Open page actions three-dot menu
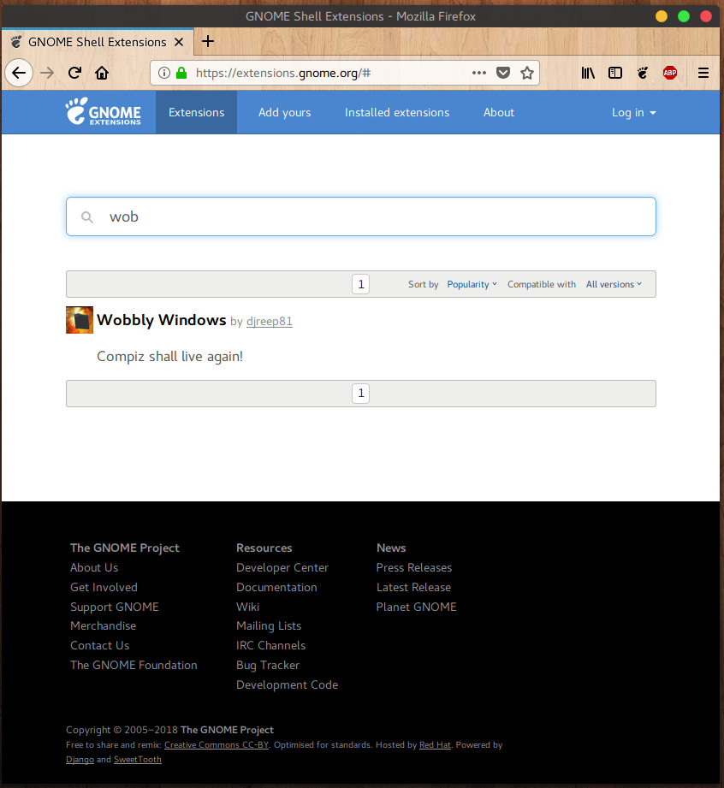 point(479,73)
